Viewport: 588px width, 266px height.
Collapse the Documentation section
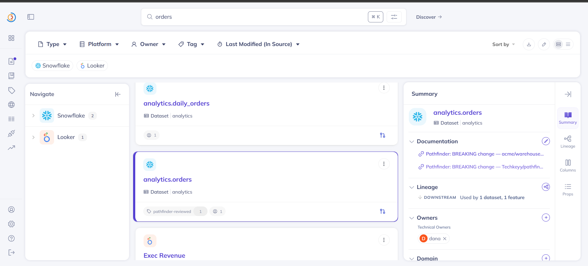point(412,141)
